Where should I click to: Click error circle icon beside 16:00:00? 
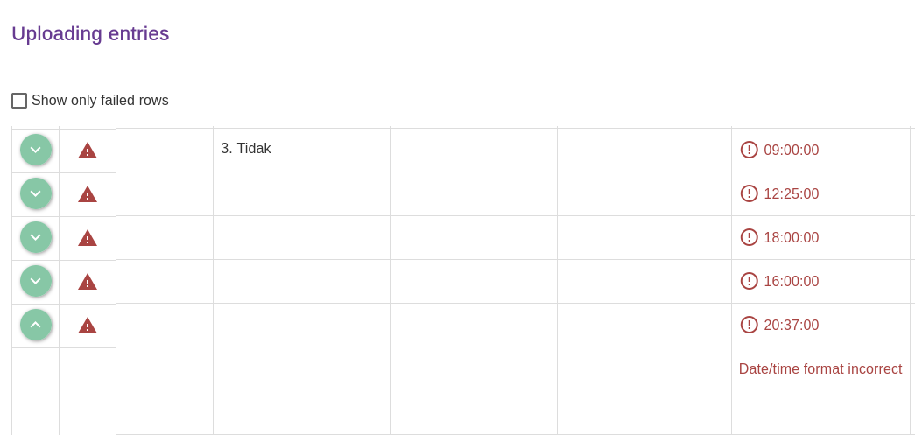tap(750, 281)
